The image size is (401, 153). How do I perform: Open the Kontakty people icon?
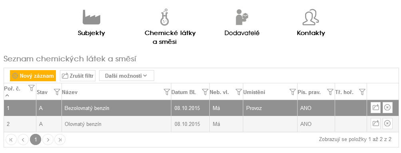click(x=311, y=18)
